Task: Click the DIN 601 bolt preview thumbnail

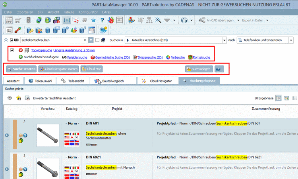Action: [x=48, y=135]
